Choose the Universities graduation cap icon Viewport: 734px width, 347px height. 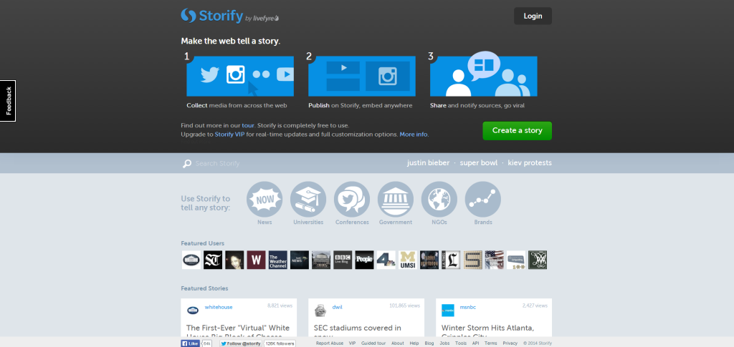(x=308, y=200)
